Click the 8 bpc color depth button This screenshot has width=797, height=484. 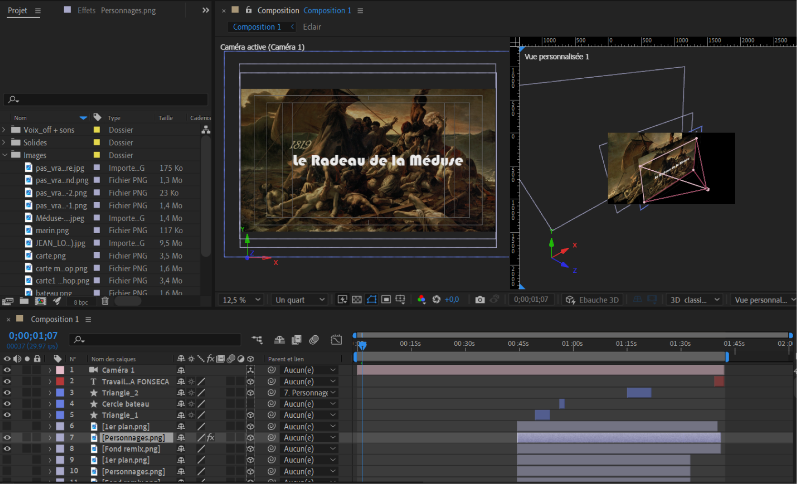pyautogui.click(x=81, y=302)
